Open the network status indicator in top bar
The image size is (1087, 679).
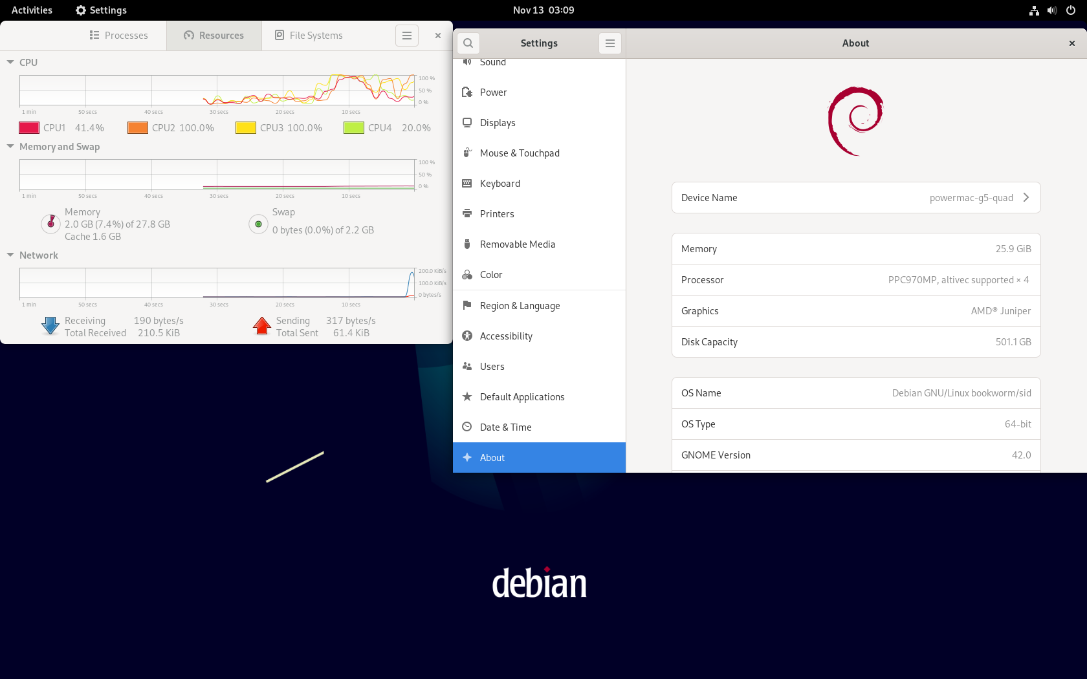pyautogui.click(x=1034, y=10)
